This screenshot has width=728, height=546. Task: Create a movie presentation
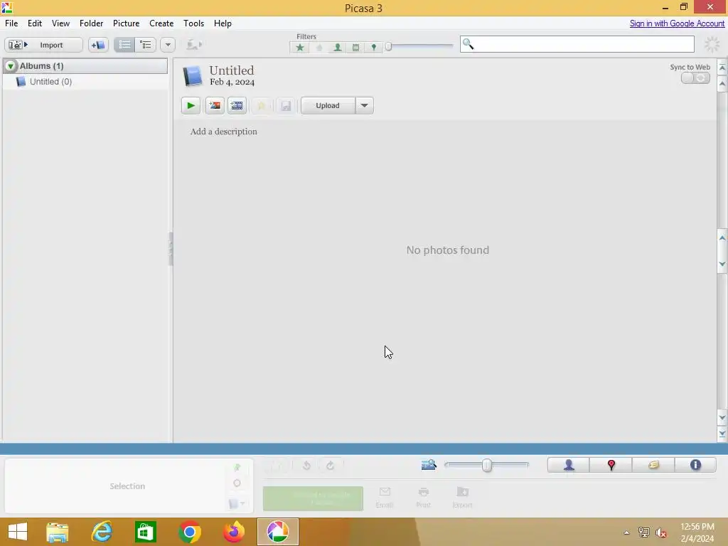click(237, 106)
